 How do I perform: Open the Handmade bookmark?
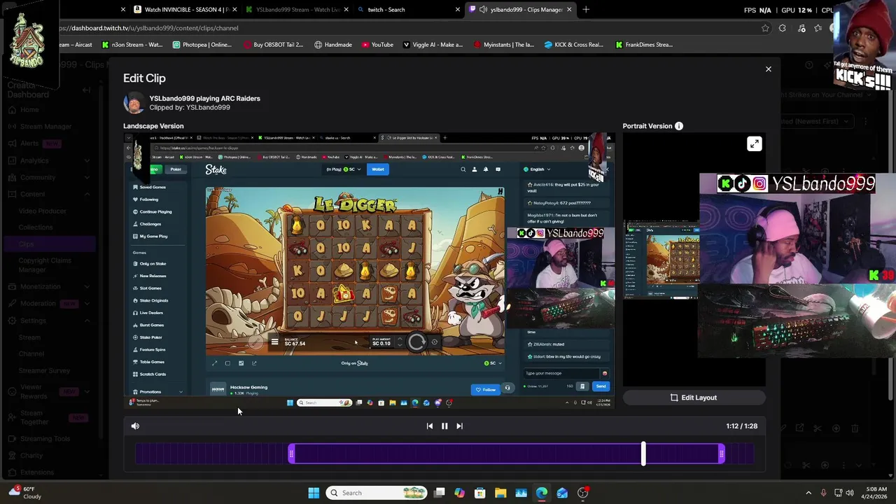point(333,45)
